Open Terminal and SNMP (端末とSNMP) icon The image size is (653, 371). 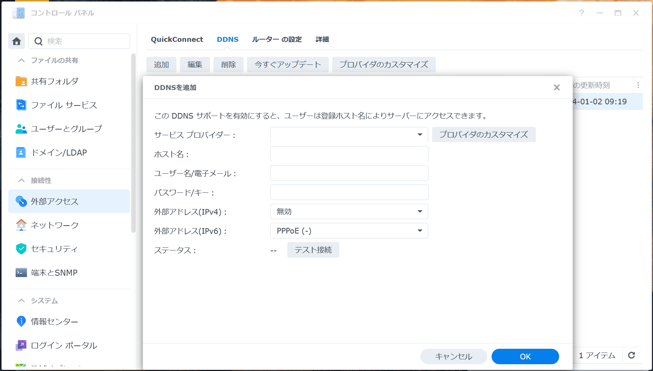coord(21,272)
